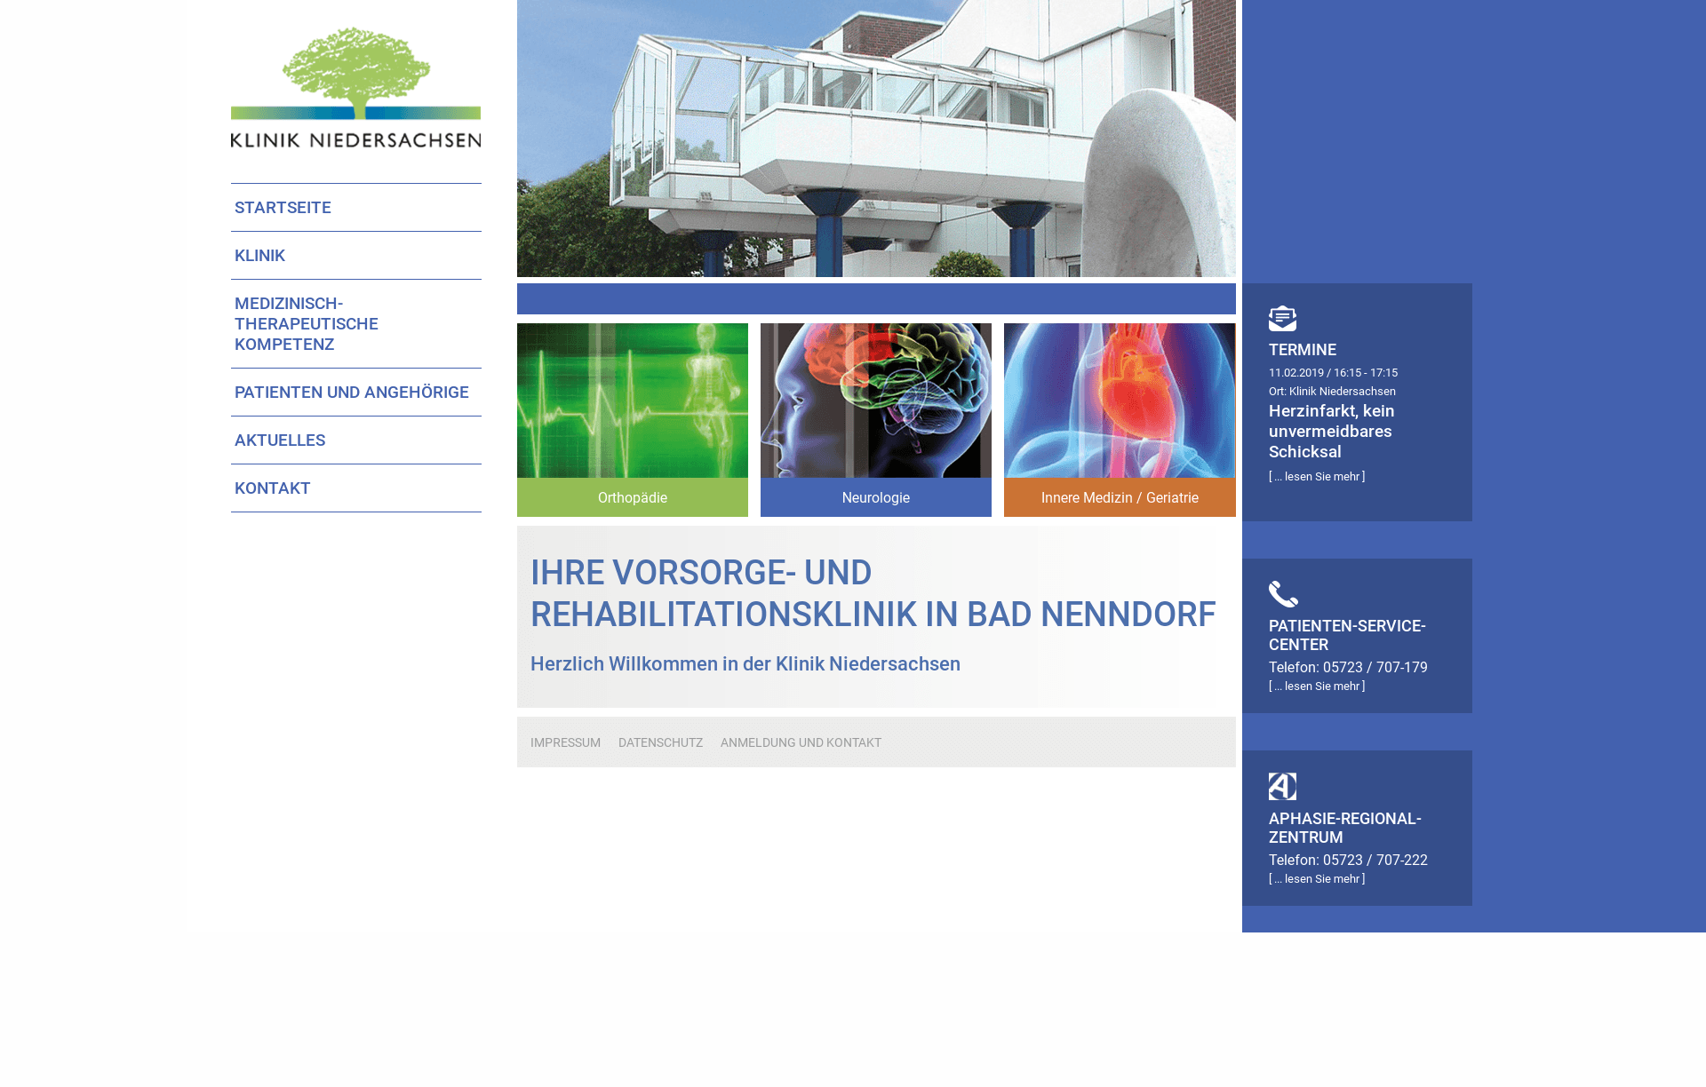Open the Datenschutz footer link

point(660,742)
